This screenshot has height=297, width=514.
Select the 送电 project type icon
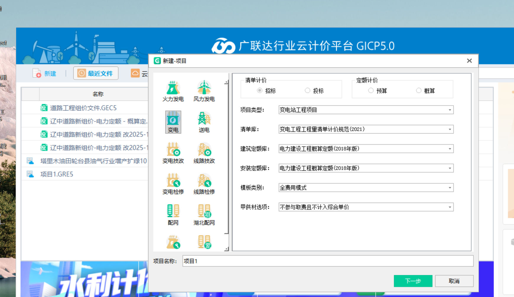pos(204,121)
